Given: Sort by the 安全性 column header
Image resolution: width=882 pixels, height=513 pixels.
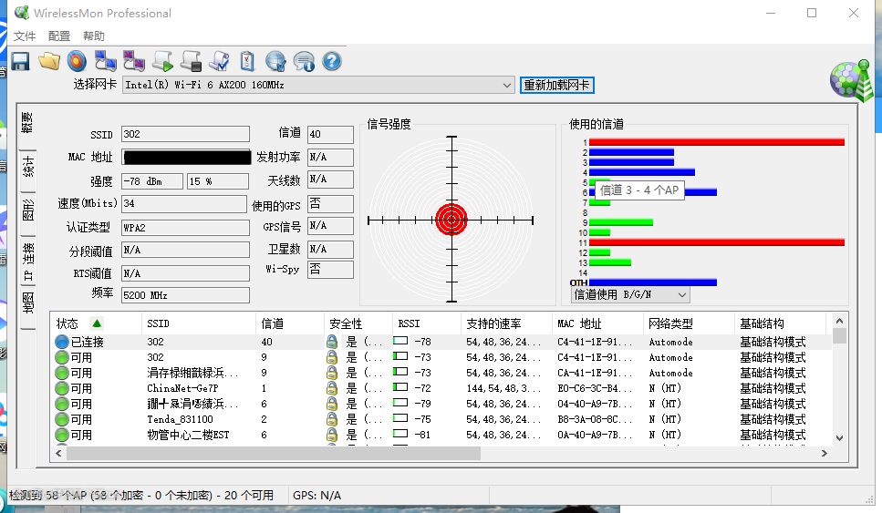Looking at the screenshot, I should point(358,323).
